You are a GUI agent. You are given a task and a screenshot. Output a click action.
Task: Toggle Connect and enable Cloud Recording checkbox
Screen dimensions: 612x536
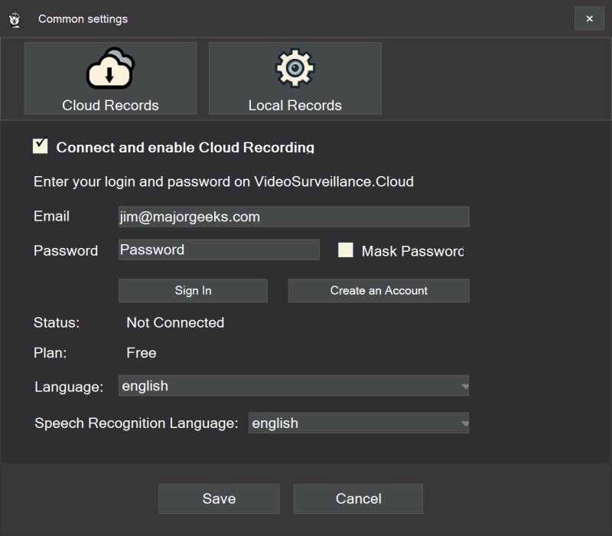pos(41,146)
